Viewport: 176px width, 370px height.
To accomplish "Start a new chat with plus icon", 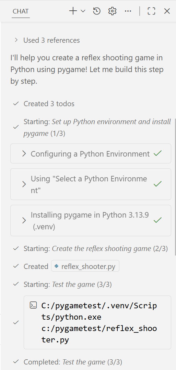I will coord(73,11).
